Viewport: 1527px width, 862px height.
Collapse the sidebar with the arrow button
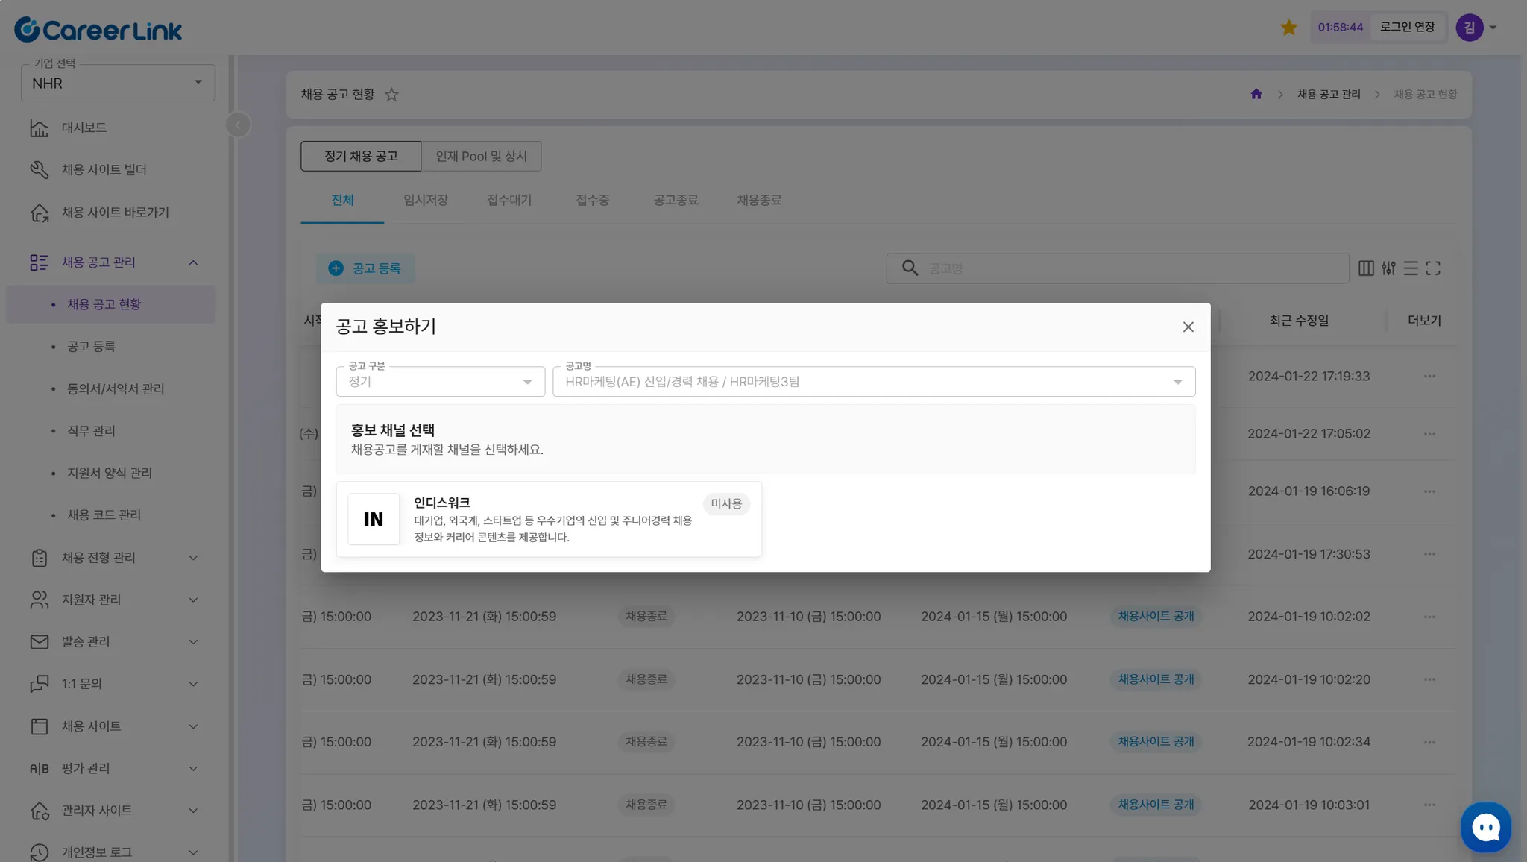(x=238, y=125)
